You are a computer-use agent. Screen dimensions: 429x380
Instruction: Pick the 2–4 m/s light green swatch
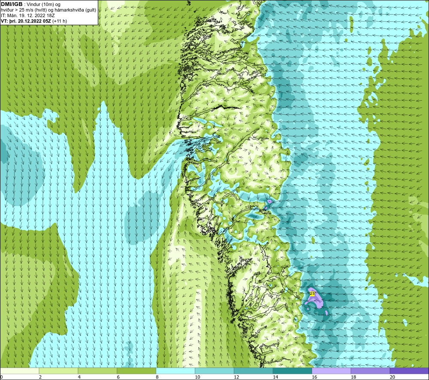point(58,371)
